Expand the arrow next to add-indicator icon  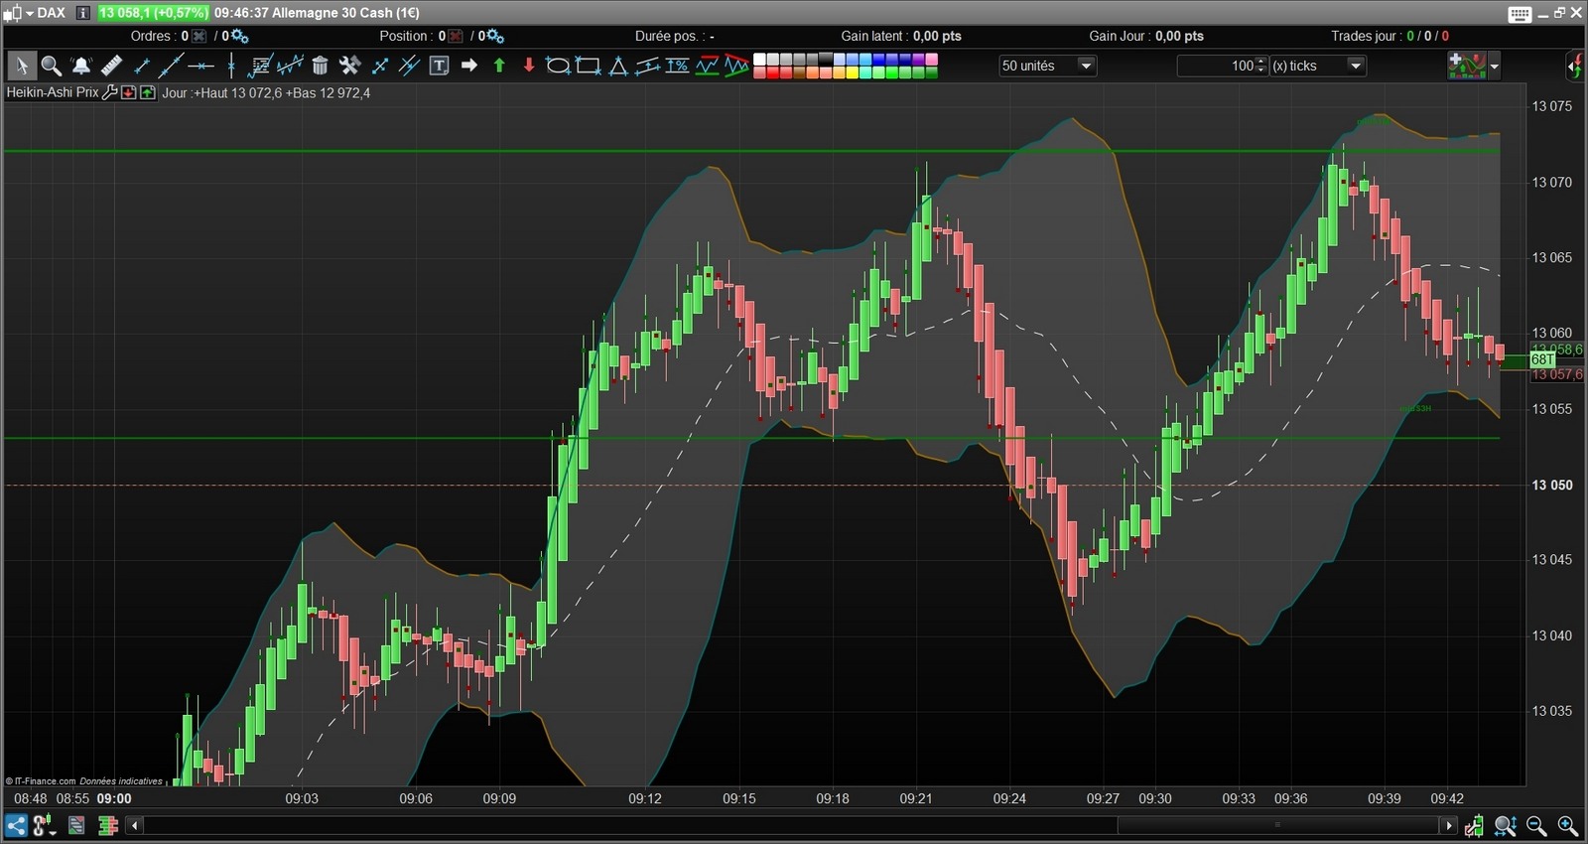coord(1495,67)
